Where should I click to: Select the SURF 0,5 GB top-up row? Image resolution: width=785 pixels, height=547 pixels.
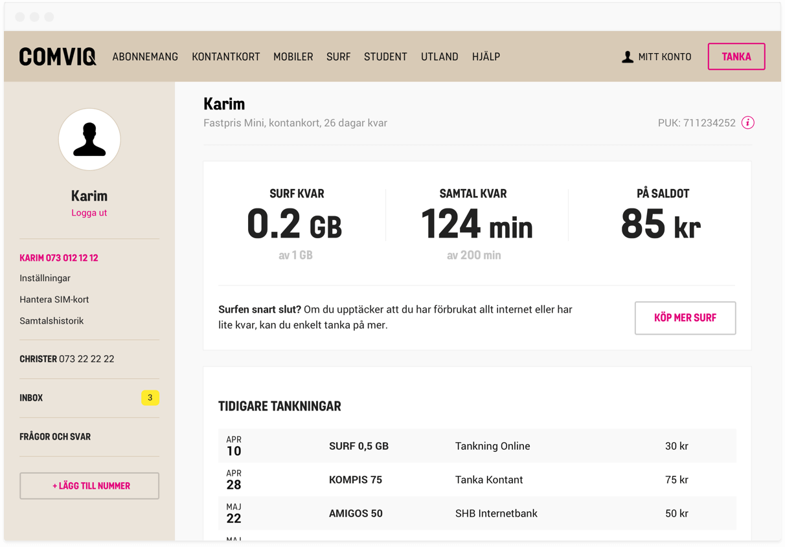click(x=477, y=446)
